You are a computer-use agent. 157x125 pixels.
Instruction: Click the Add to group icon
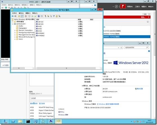tap(59, 16)
